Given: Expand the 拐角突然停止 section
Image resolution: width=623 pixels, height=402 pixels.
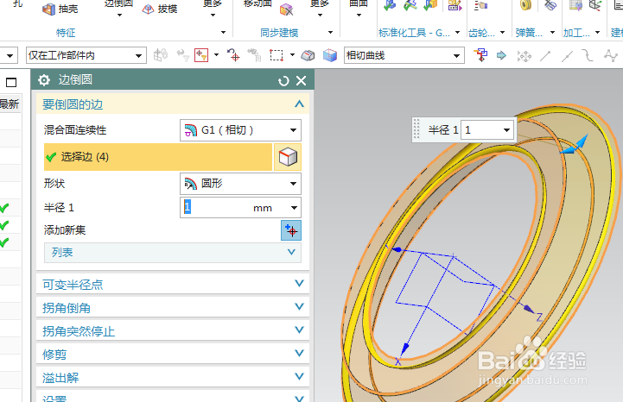Looking at the screenshot, I should 299,330.
